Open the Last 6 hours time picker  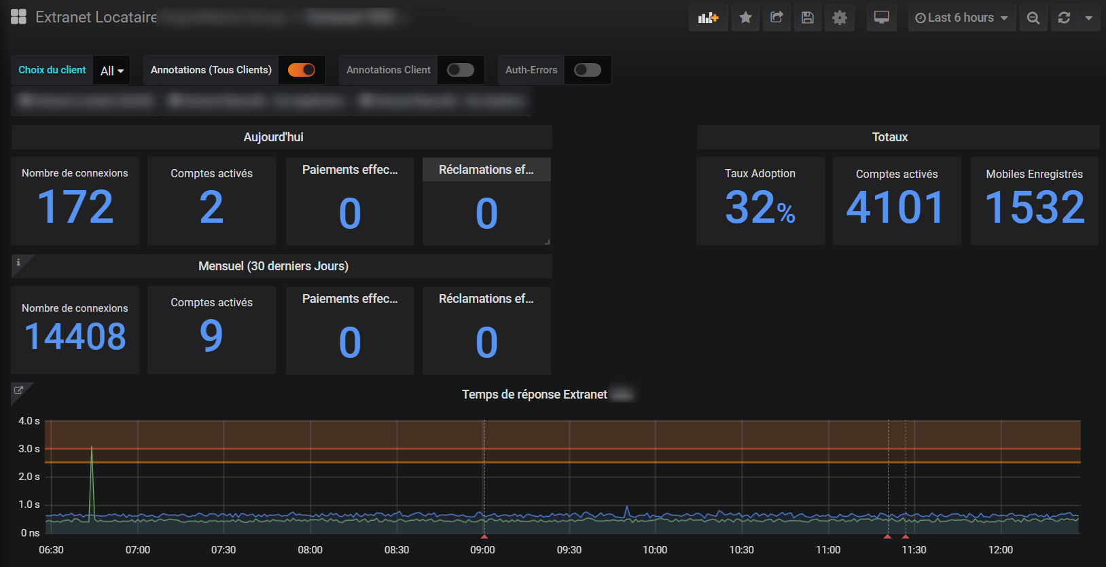(961, 18)
